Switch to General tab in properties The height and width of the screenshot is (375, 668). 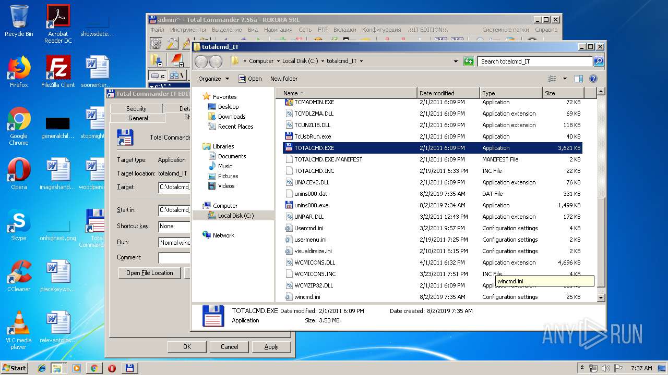138,118
